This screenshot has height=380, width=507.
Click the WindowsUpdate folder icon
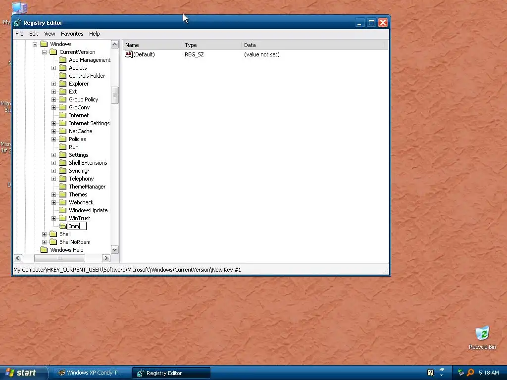click(63, 210)
